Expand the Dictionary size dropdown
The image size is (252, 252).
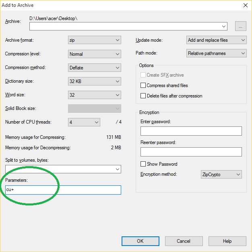click(x=95, y=81)
